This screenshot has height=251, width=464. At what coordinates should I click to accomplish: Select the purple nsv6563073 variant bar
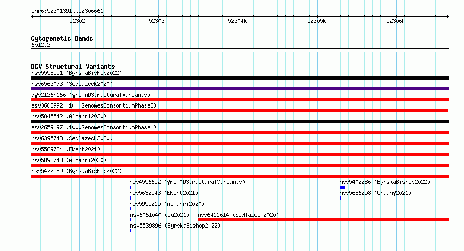240,89
